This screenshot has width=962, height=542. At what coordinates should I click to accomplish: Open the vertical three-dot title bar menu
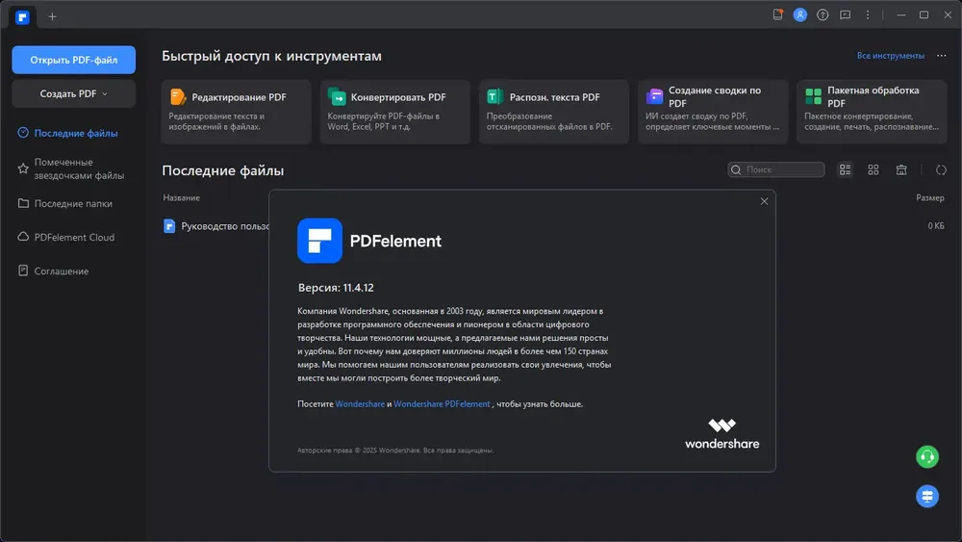tap(868, 15)
